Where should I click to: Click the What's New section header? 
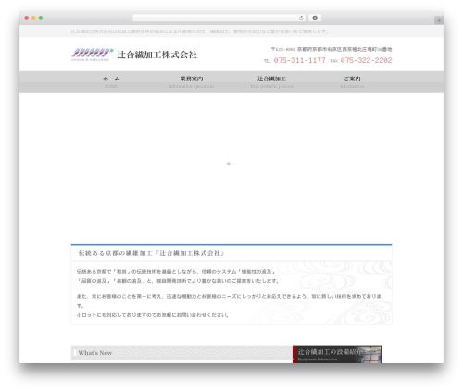point(181,353)
